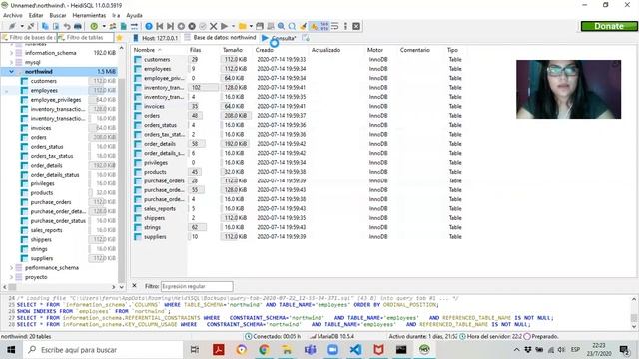The width and height of the screenshot is (639, 359).
Task: Select the invoices row in table list
Action: pos(298,107)
